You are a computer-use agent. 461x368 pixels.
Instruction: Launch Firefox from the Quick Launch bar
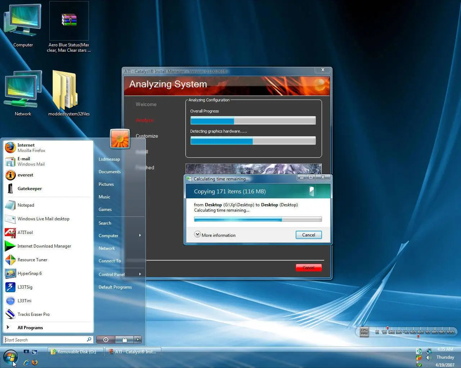click(x=35, y=362)
